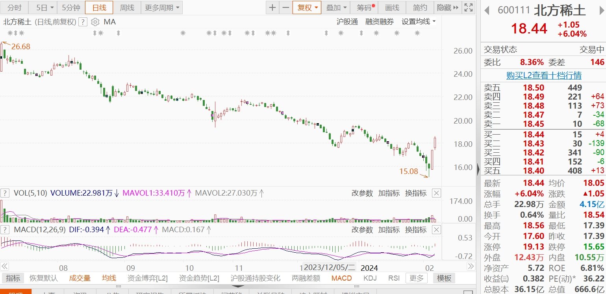Select the 日线 daily chart tab
This screenshot has height=294, width=606.
tap(99, 7)
